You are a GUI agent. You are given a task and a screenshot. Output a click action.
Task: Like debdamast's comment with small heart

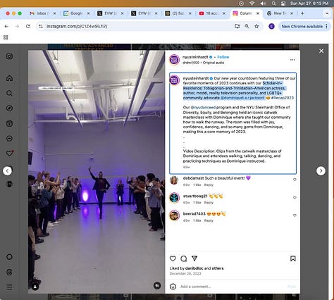coord(295,180)
